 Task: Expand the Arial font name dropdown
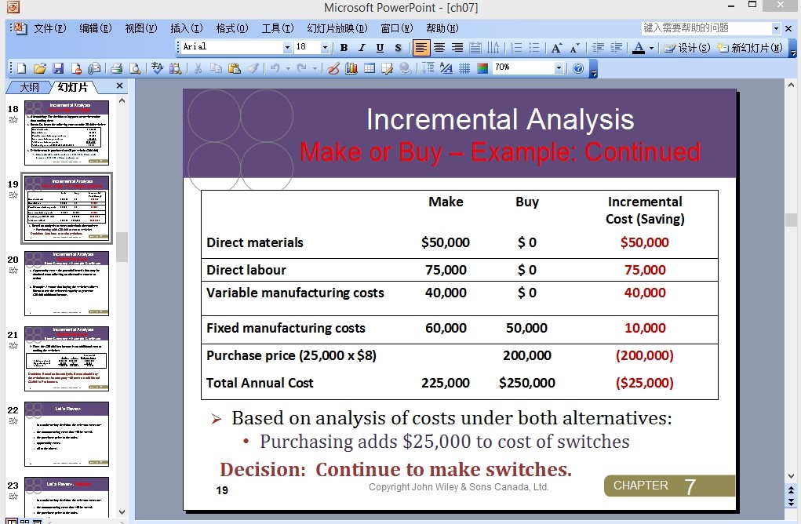[x=287, y=48]
